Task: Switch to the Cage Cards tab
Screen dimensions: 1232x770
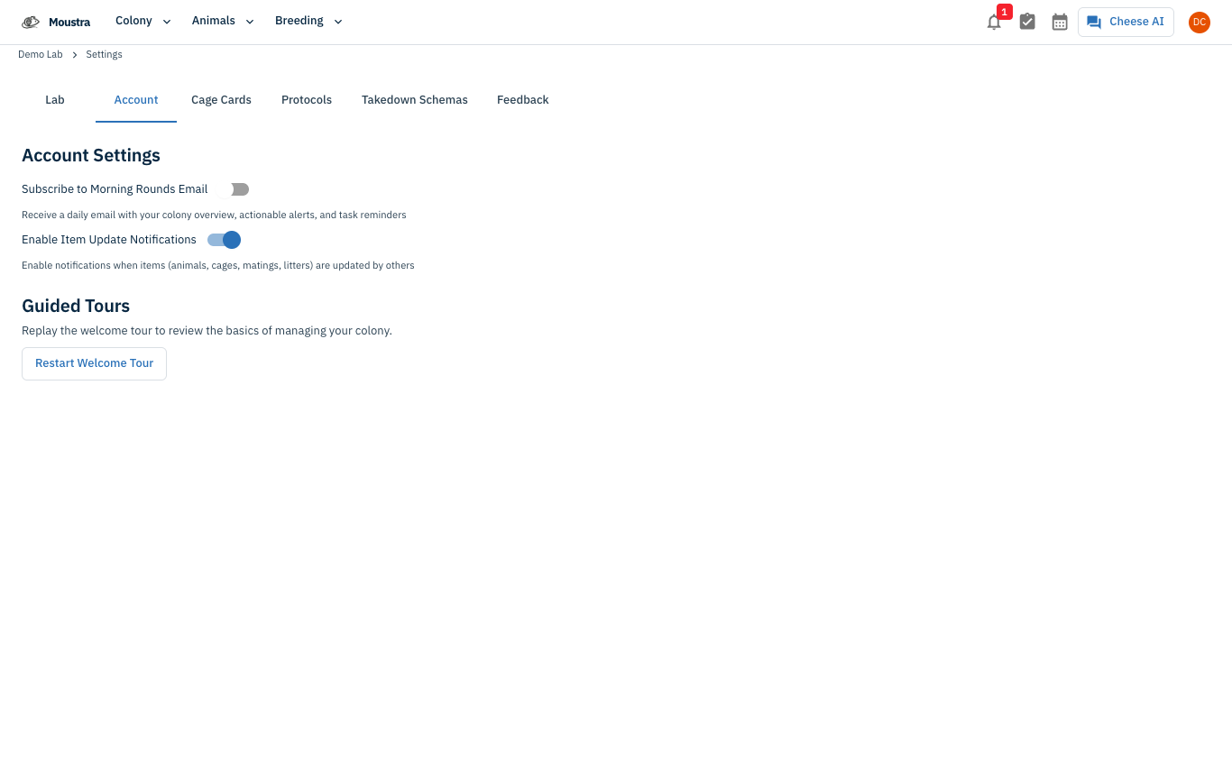Action: pos(221,100)
